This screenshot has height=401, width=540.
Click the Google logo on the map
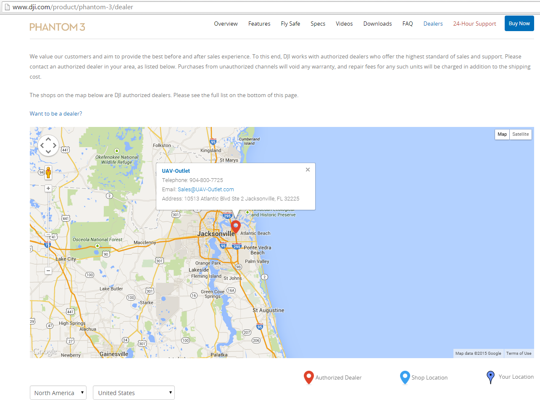point(45,351)
